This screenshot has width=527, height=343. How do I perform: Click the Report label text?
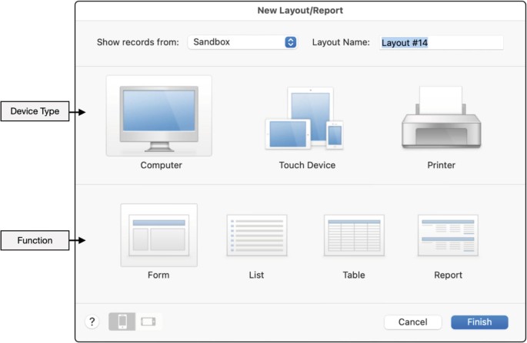click(448, 275)
